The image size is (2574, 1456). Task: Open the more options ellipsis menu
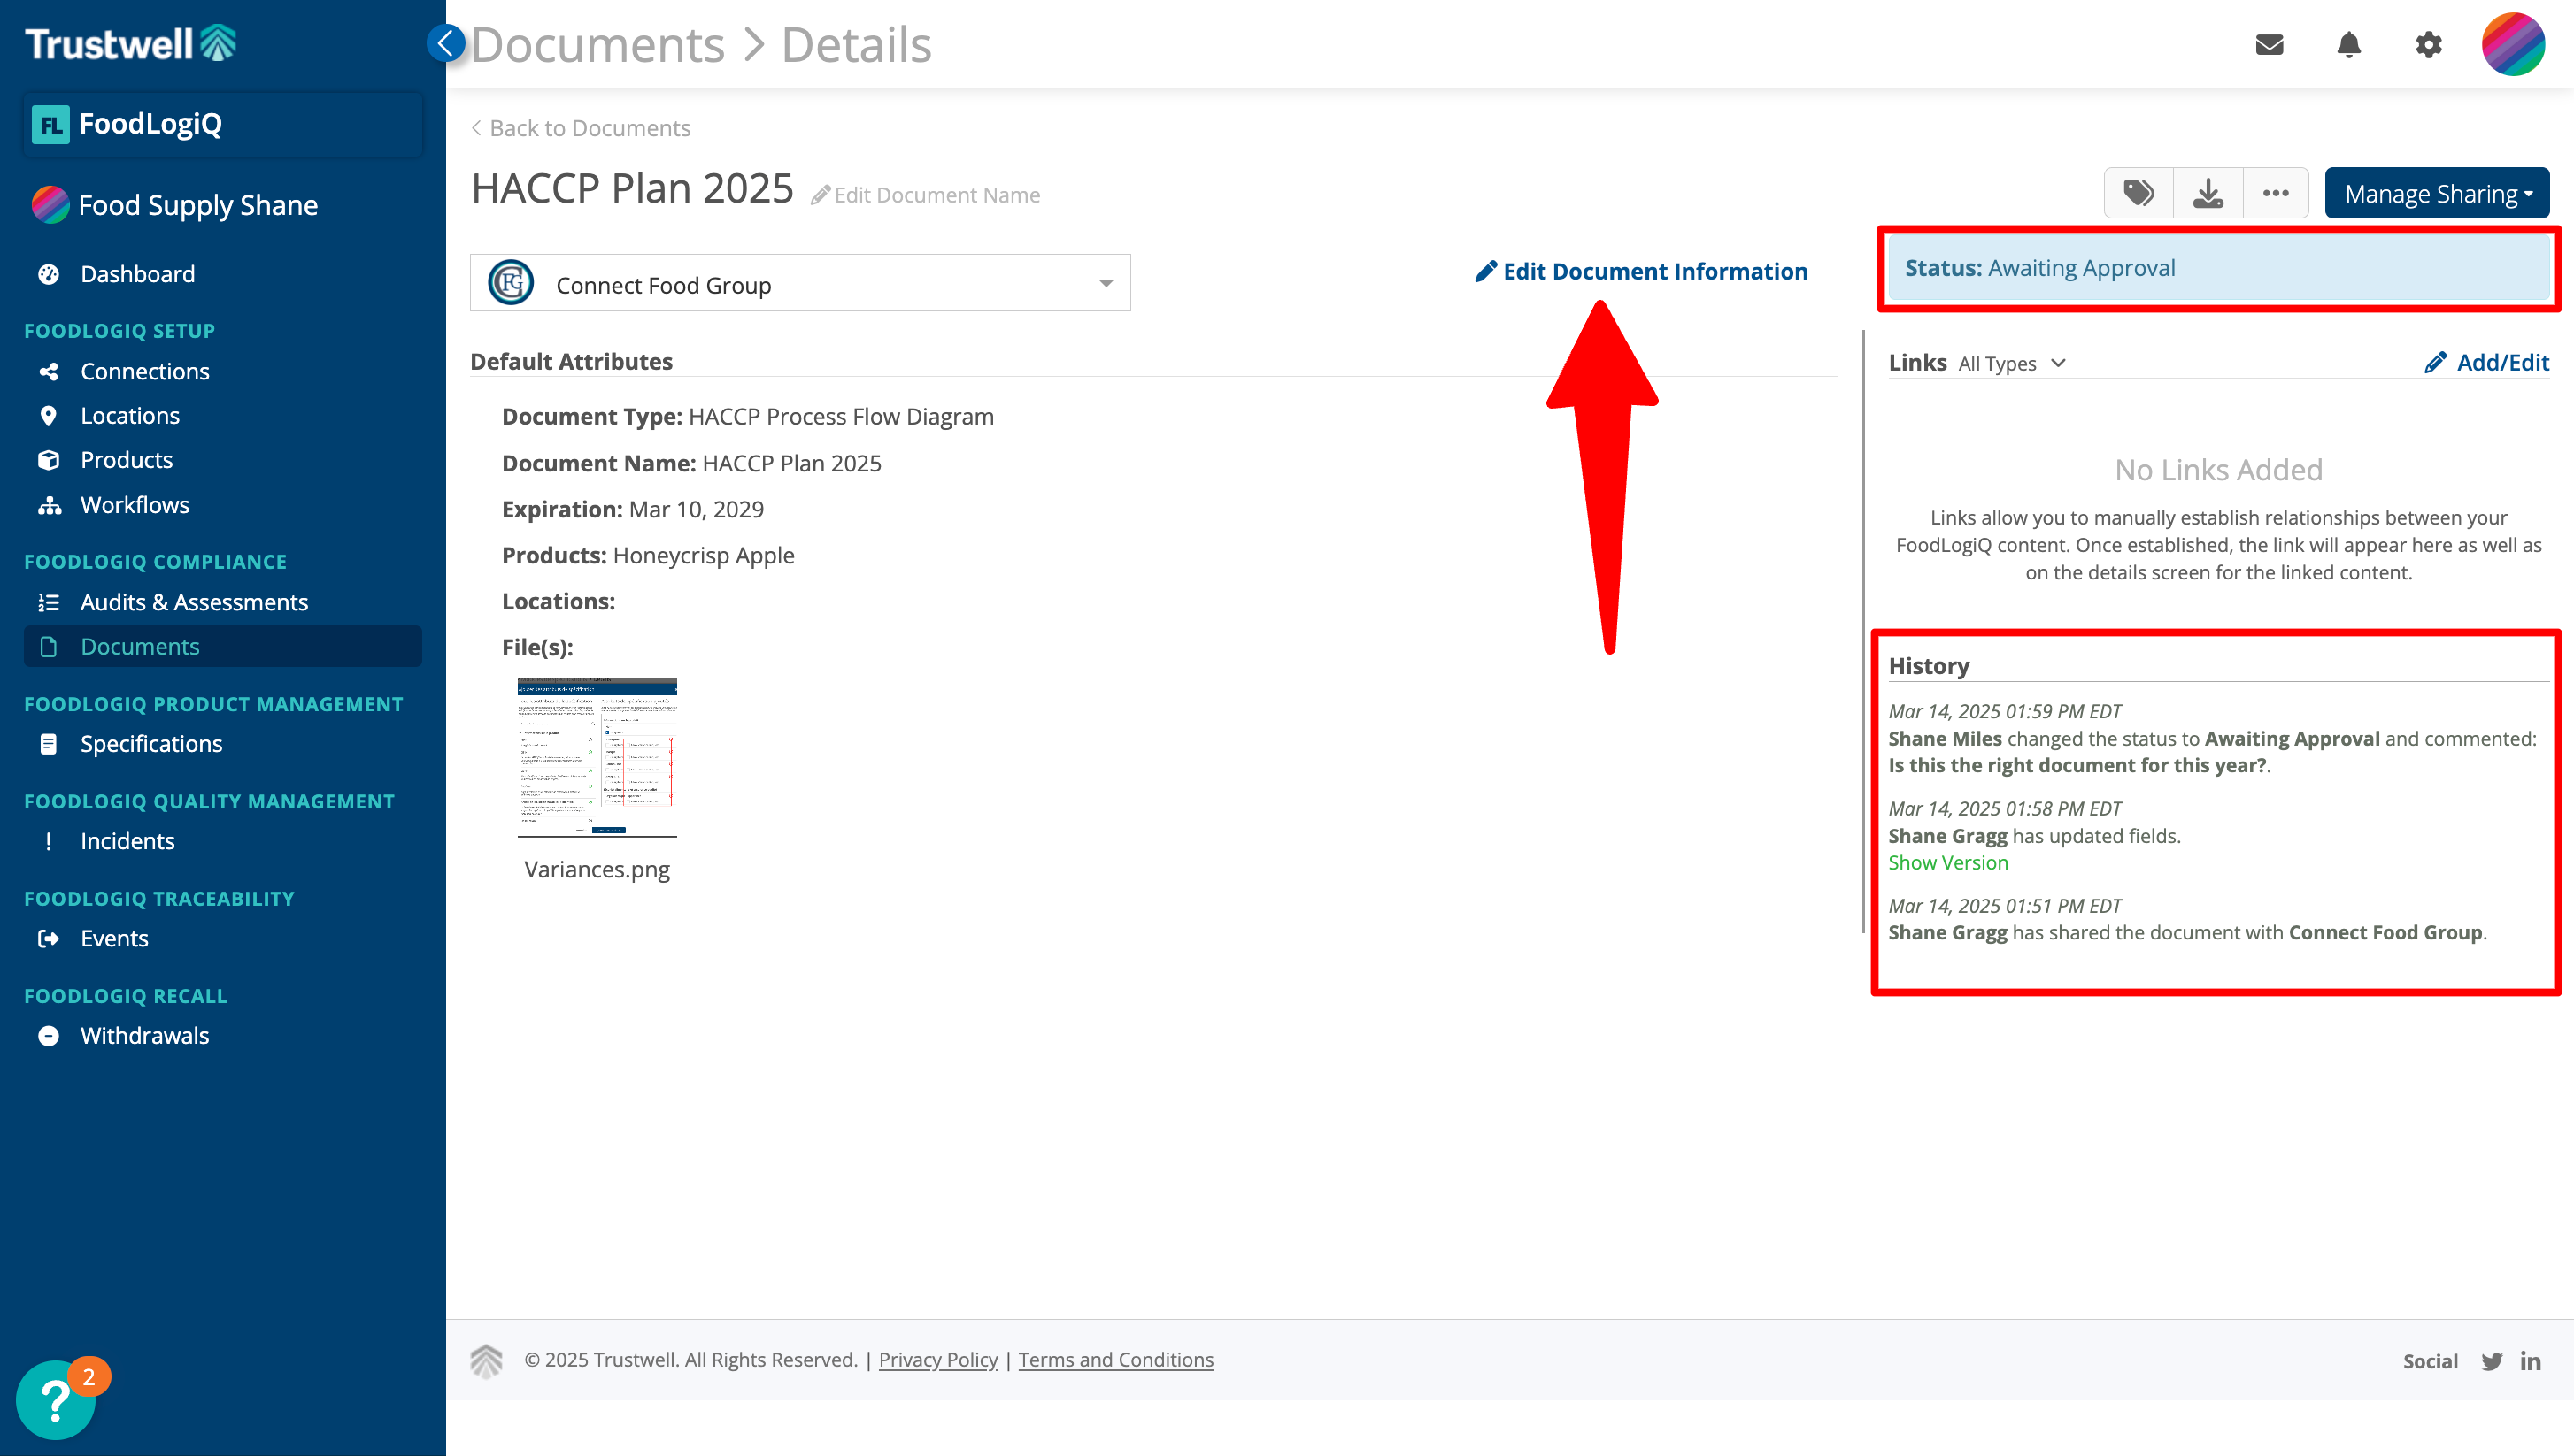pyautogui.click(x=2276, y=193)
